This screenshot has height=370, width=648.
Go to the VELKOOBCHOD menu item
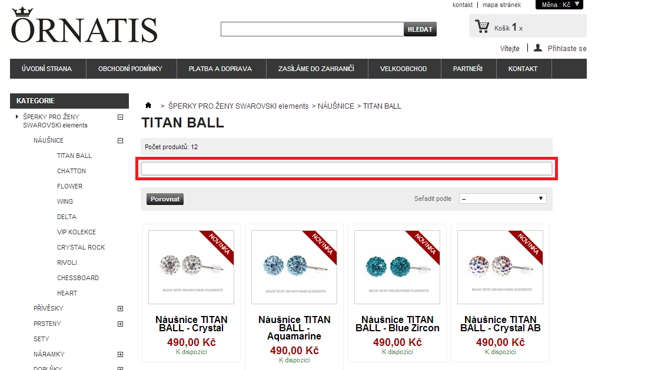coord(403,69)
